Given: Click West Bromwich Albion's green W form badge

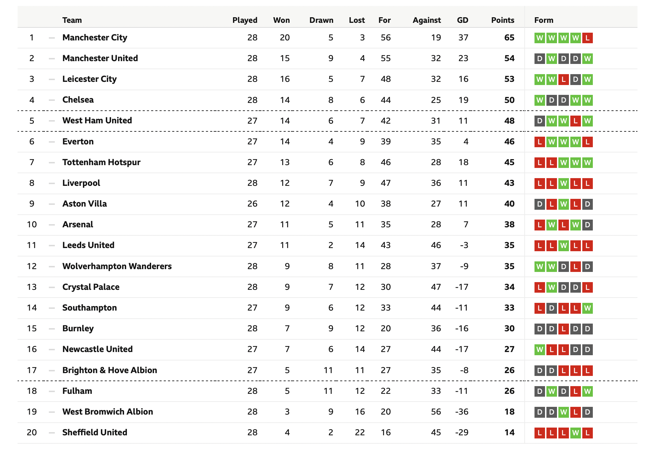Looking at the screenshot, I should (564, 412).
